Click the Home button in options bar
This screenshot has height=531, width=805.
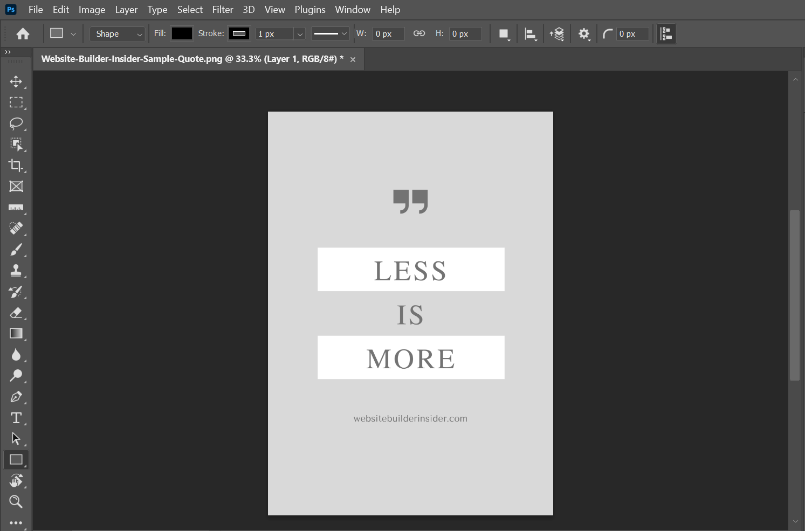pos(23,34)
